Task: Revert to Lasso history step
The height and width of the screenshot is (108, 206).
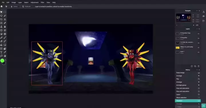Action: tap(188, 94)
